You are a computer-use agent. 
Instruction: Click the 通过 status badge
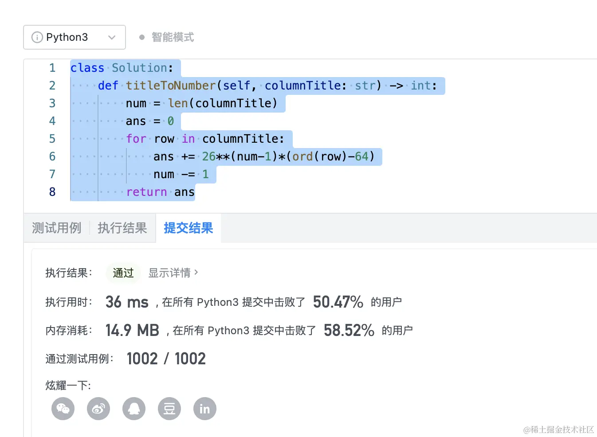[x=123, y=273]
